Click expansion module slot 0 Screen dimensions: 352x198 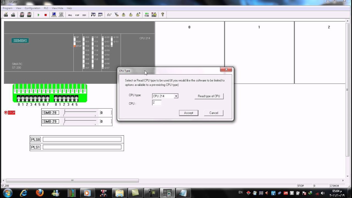(x=189, y=53)
